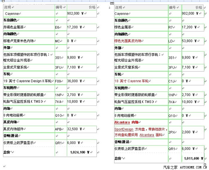Click the resize handle below right table
209x170 pixels.
[205, 164]
